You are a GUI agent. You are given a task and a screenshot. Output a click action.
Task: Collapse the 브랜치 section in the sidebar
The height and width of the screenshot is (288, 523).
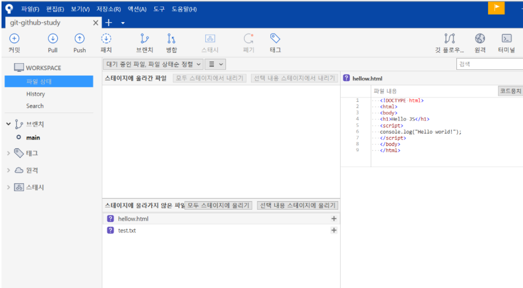click(9, 124)
